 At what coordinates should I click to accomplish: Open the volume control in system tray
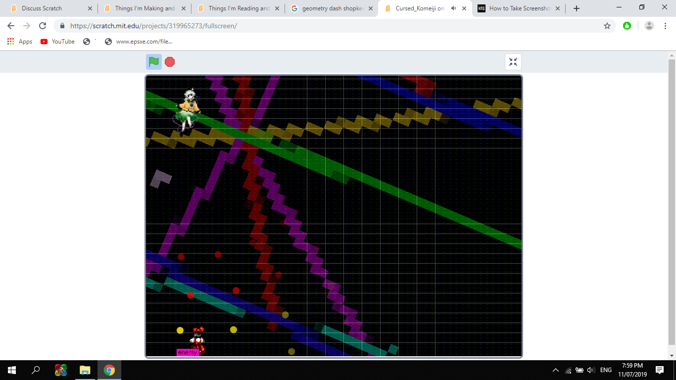point(590,370)
